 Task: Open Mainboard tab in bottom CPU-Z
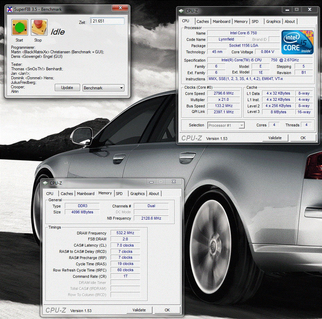coord(86,194)
